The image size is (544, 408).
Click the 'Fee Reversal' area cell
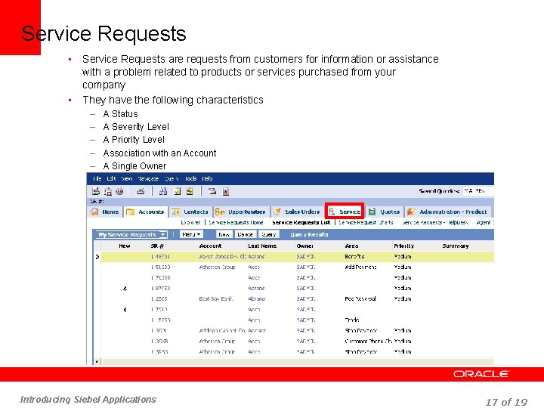tap(360, 298)
